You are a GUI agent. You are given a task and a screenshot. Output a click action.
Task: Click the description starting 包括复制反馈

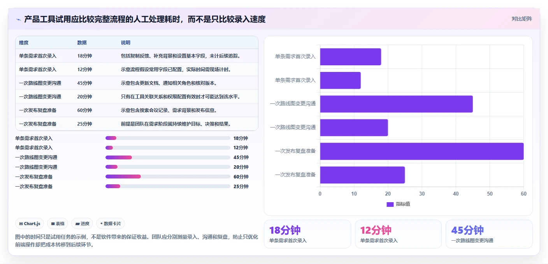181,56
